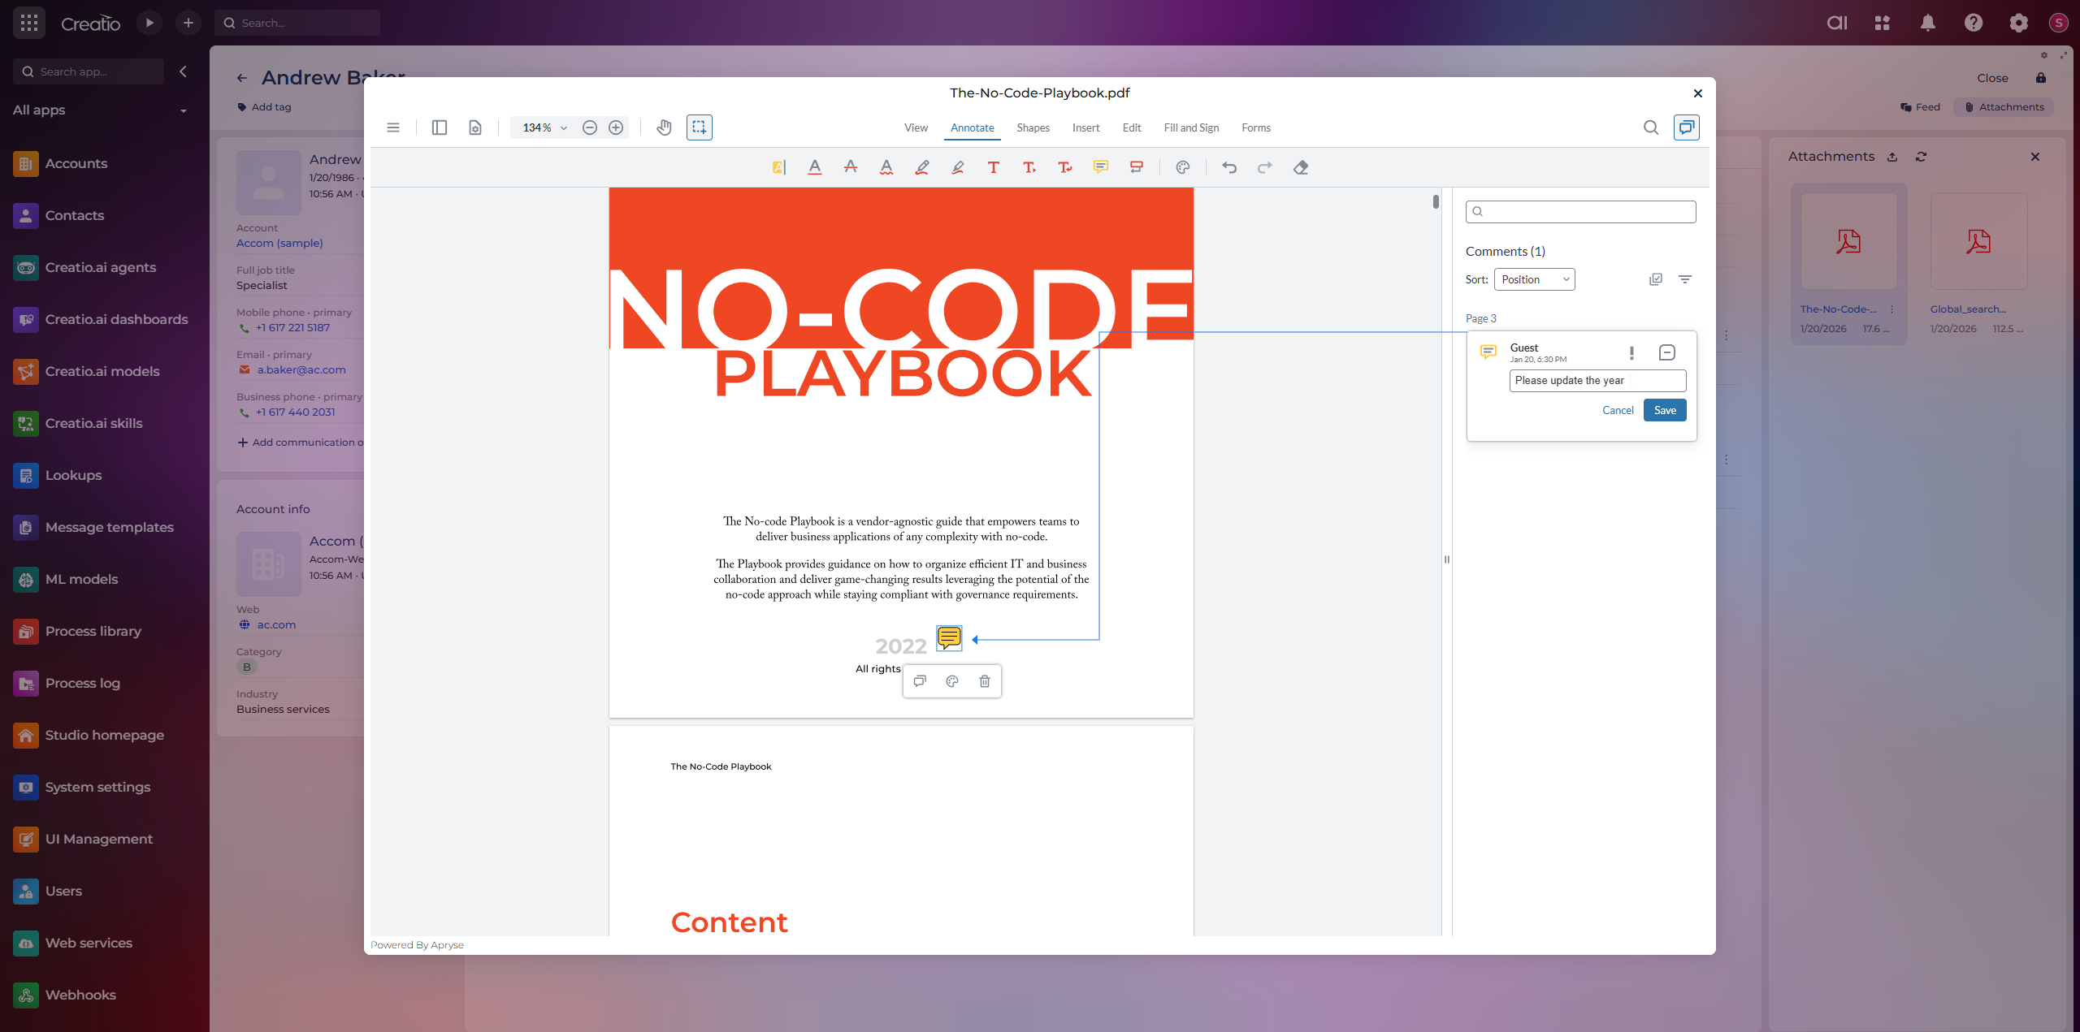
Task: Click the comments search field
Action: coord(1580,212)
